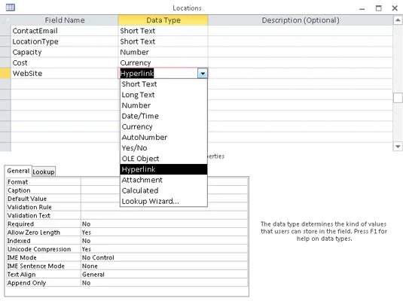Click the Indexed property value cell
Screen dimensions: 403x301
[164, 241]
